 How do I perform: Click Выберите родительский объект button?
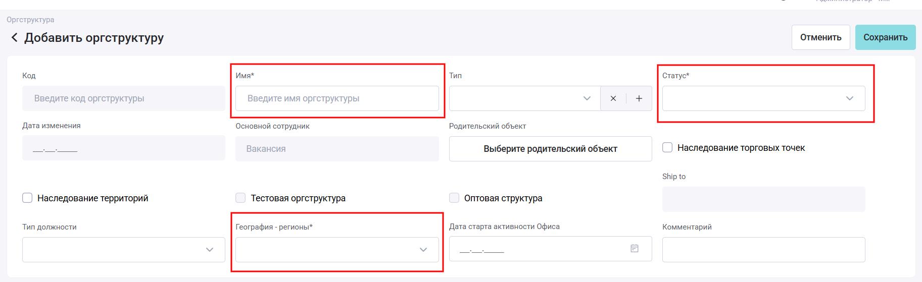point(550,149)
